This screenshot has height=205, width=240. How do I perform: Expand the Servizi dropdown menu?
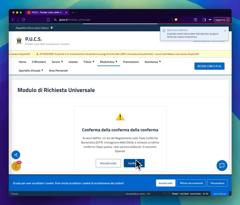tap(57, 62)
